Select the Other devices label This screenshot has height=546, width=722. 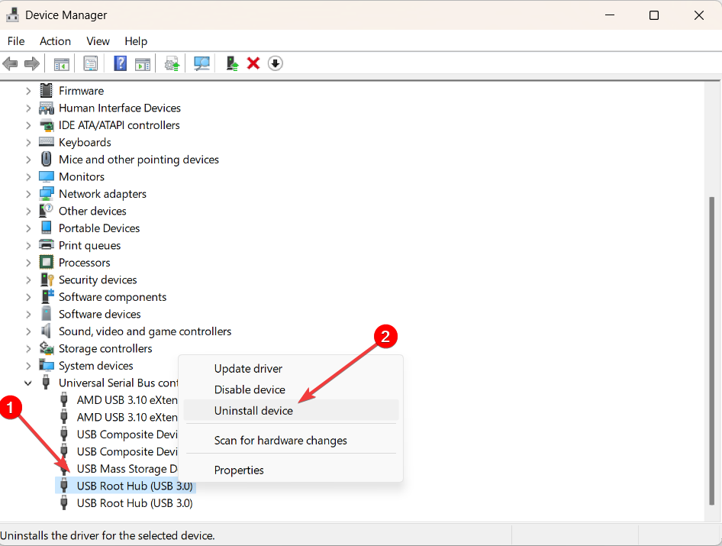point(92,211)
